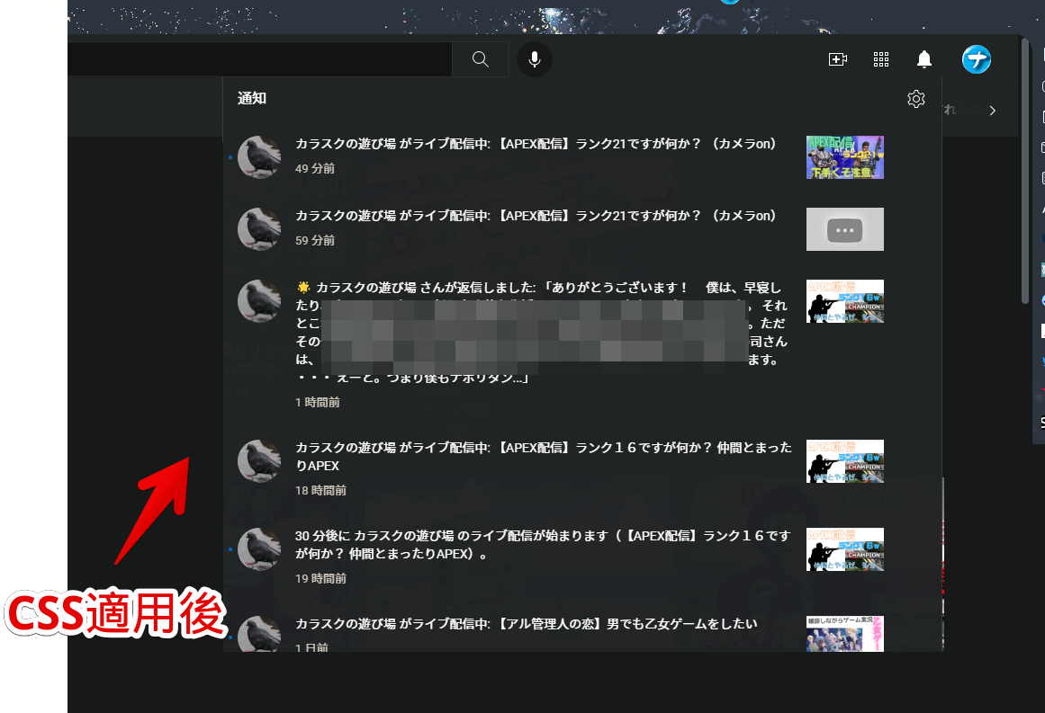Screen dimensions: 1045x713
Task: Click the thumbnail of the 49 分前 notification
Action: click(x=845, y=157)
